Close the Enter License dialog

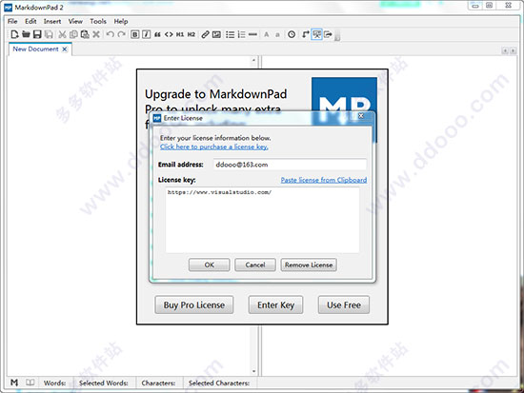pyautogui.click(x=361, y=116)
